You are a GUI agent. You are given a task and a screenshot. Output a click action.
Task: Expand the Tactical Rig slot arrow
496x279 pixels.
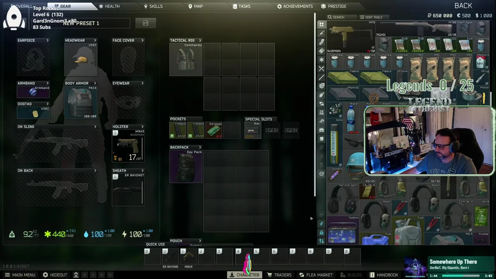[x=200, y=40]
